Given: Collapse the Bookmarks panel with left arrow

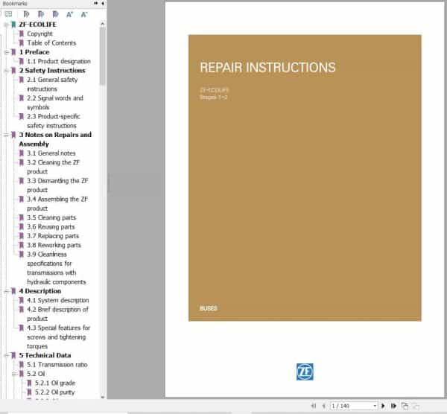Looking at the screenshot, I should (x=103, y=3).
